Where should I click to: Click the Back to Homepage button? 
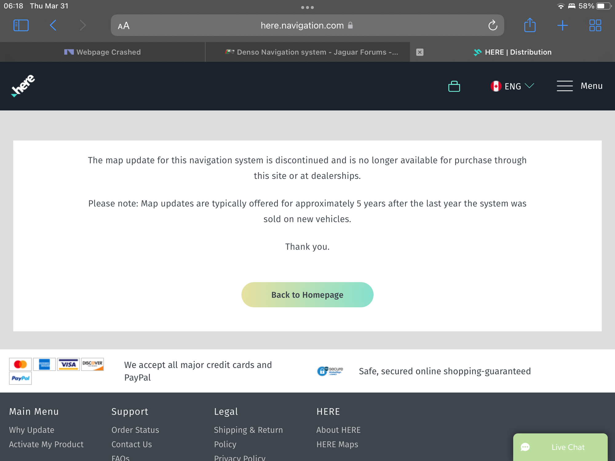click(307, 295)
